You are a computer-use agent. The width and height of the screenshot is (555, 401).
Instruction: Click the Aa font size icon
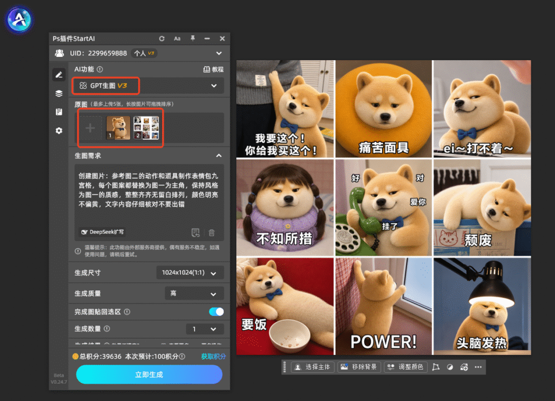177,38
